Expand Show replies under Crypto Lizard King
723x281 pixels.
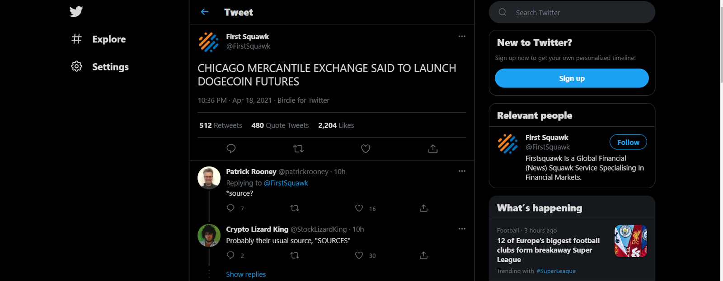246,274
